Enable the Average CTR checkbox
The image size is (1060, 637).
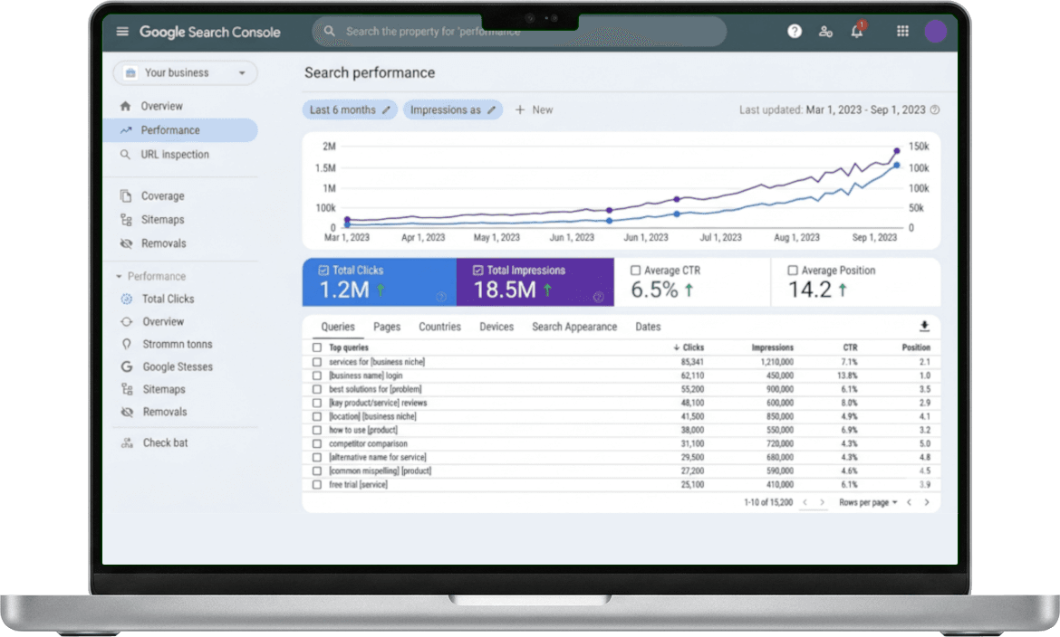tap(635, 271)
